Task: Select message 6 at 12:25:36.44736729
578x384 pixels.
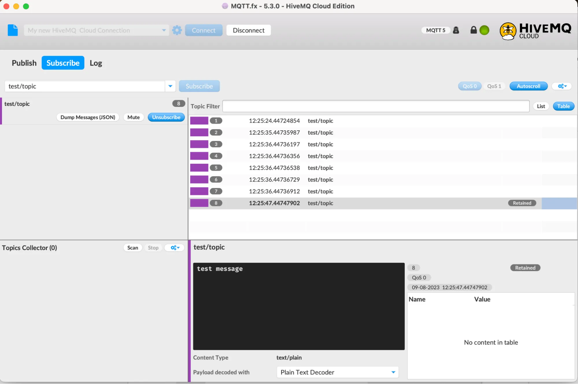Action: pos(383,180)
